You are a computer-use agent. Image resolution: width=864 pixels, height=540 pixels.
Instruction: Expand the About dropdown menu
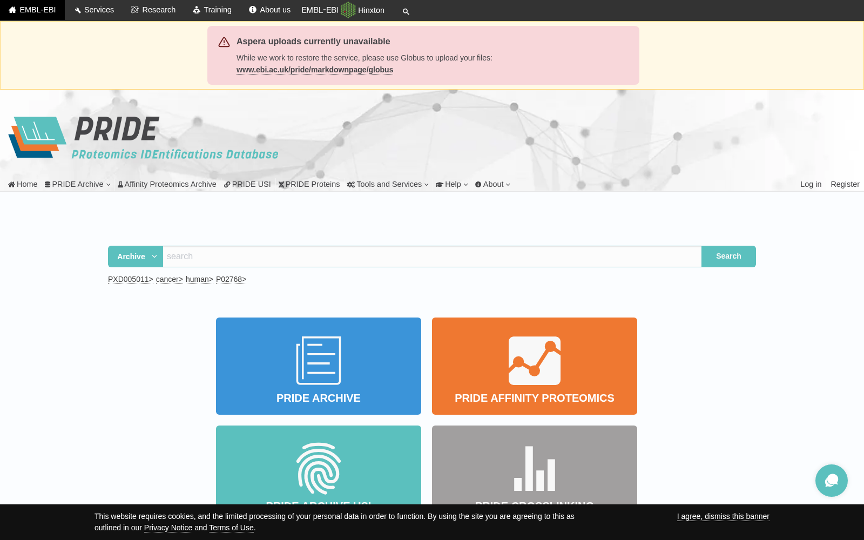492,184
